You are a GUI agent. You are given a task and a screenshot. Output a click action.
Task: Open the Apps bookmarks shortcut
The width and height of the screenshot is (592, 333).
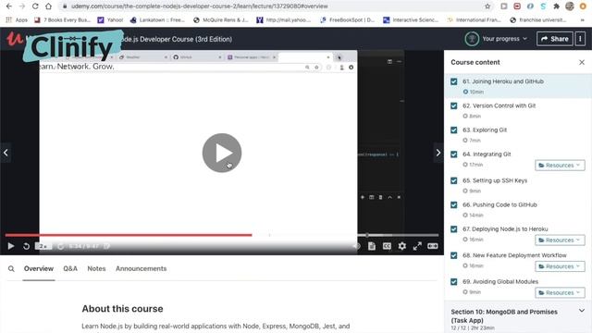[17, 20]
